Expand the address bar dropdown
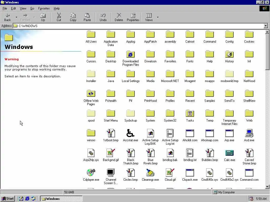 click(x=266, y=26)
